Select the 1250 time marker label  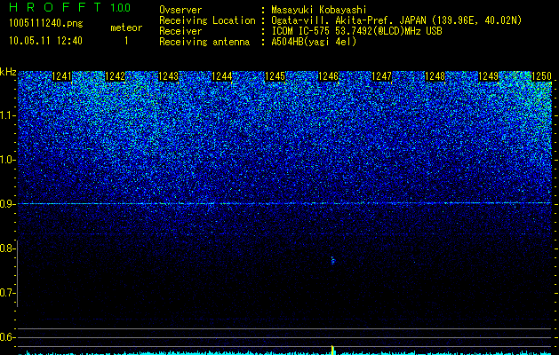[541, 76]
